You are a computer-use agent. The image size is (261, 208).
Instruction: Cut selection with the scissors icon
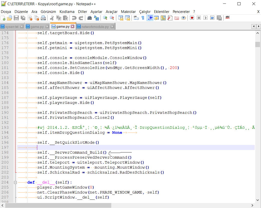point(52,18)
